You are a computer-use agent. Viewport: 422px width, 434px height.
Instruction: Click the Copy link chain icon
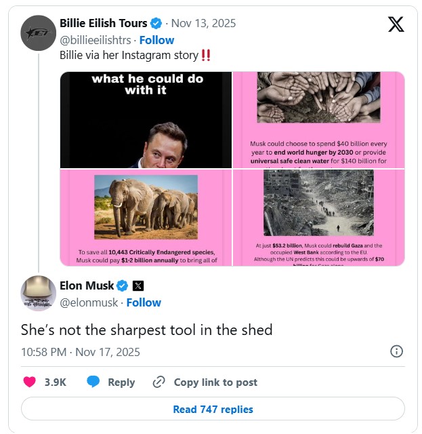pyautogui.click(x=159, y=382)
